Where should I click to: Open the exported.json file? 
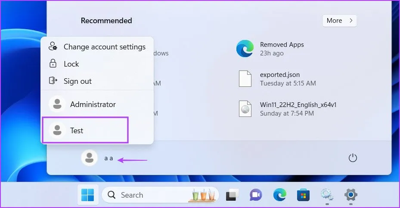coord(279,79)
